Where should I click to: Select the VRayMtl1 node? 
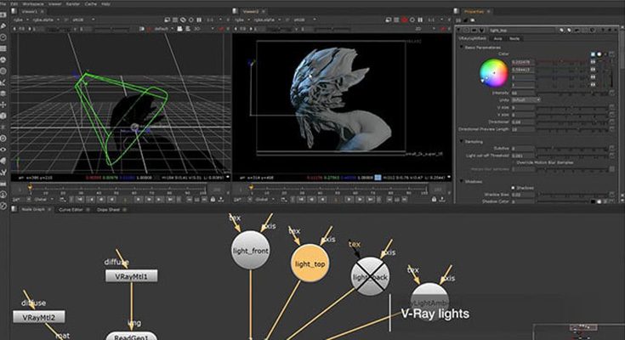[131, 276]
